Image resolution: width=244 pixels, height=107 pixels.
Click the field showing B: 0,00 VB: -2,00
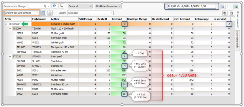(x=192, y=6)
